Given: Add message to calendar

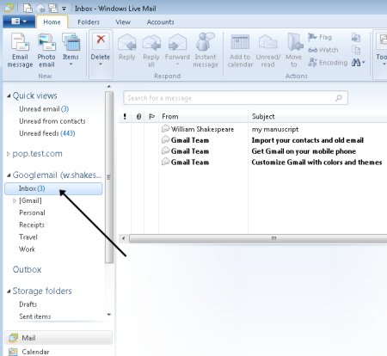Looking at the screenshot, I should click(240, 50).
